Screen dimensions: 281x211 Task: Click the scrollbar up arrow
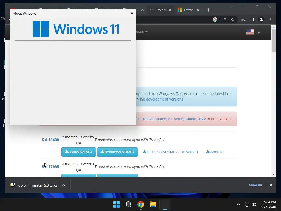(x=274, y=27)
